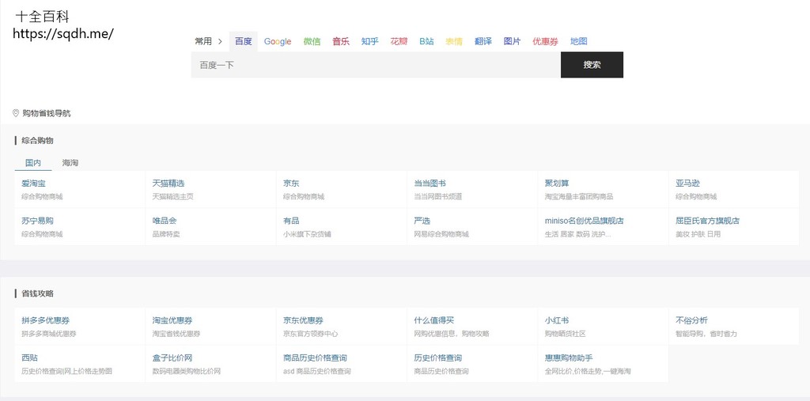Open the 苏宁易购 link
The width and height of the screenshot is (810, 401).
[x=37, y=221]
